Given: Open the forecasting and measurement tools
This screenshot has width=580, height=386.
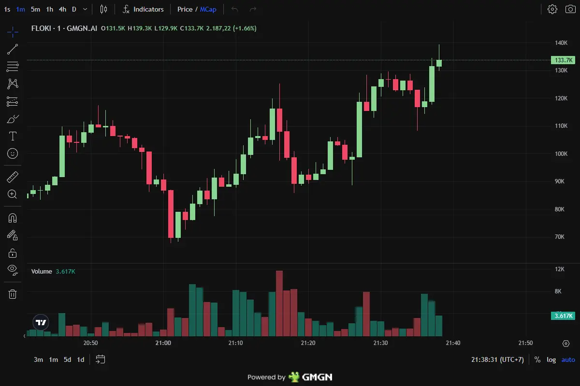Looking at the screenshot, I should click(x=13, y=101).
